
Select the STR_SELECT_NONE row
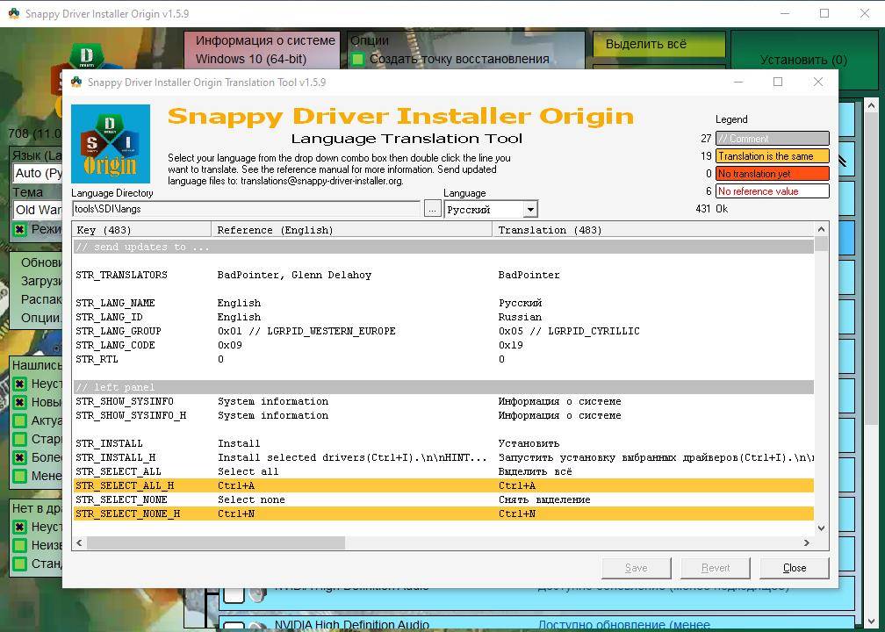[x=443, y=500]
